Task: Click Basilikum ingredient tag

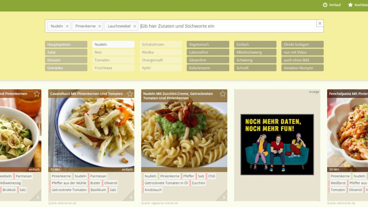Action: click(x=98, y=190)
